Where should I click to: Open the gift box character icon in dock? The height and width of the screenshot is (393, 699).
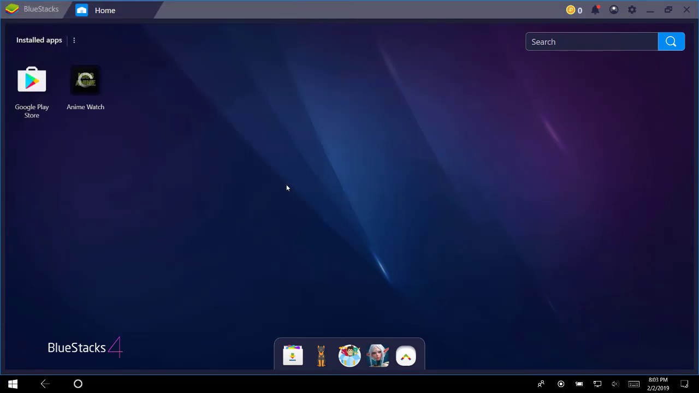349,355
